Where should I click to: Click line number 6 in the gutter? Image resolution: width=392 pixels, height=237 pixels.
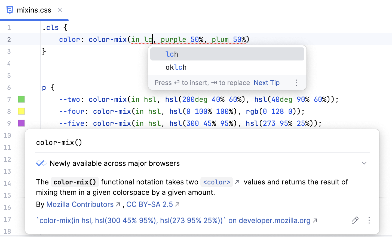pyautogui.click(x=9, y=87)
